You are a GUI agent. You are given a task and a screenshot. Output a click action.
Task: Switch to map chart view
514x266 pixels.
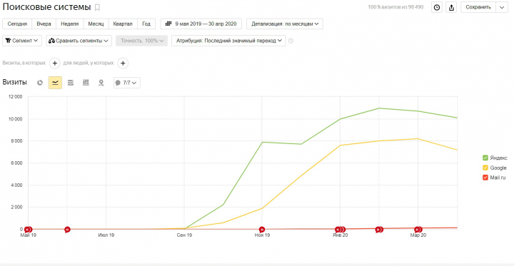(x=101, y=83)
